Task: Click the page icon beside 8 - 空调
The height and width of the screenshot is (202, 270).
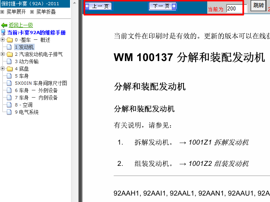Action: pos(9,105)
